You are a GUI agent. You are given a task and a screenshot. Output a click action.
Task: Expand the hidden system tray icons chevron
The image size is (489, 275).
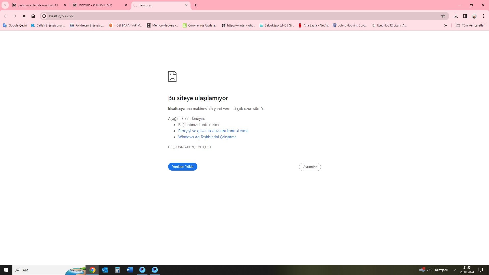click(x=456, y=270)
